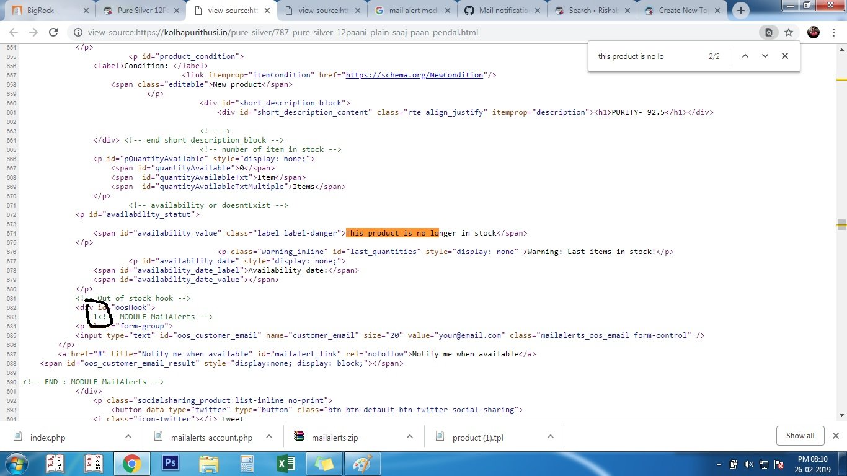Screen dimensions: 847x476
Task: Click the network tray icon
Action: pyautogui.click(x=763, y=464)
